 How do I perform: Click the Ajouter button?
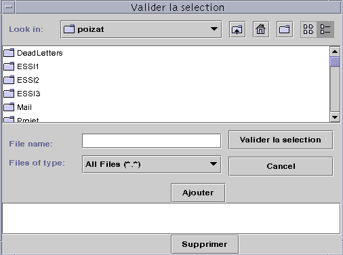click(198, 193)
